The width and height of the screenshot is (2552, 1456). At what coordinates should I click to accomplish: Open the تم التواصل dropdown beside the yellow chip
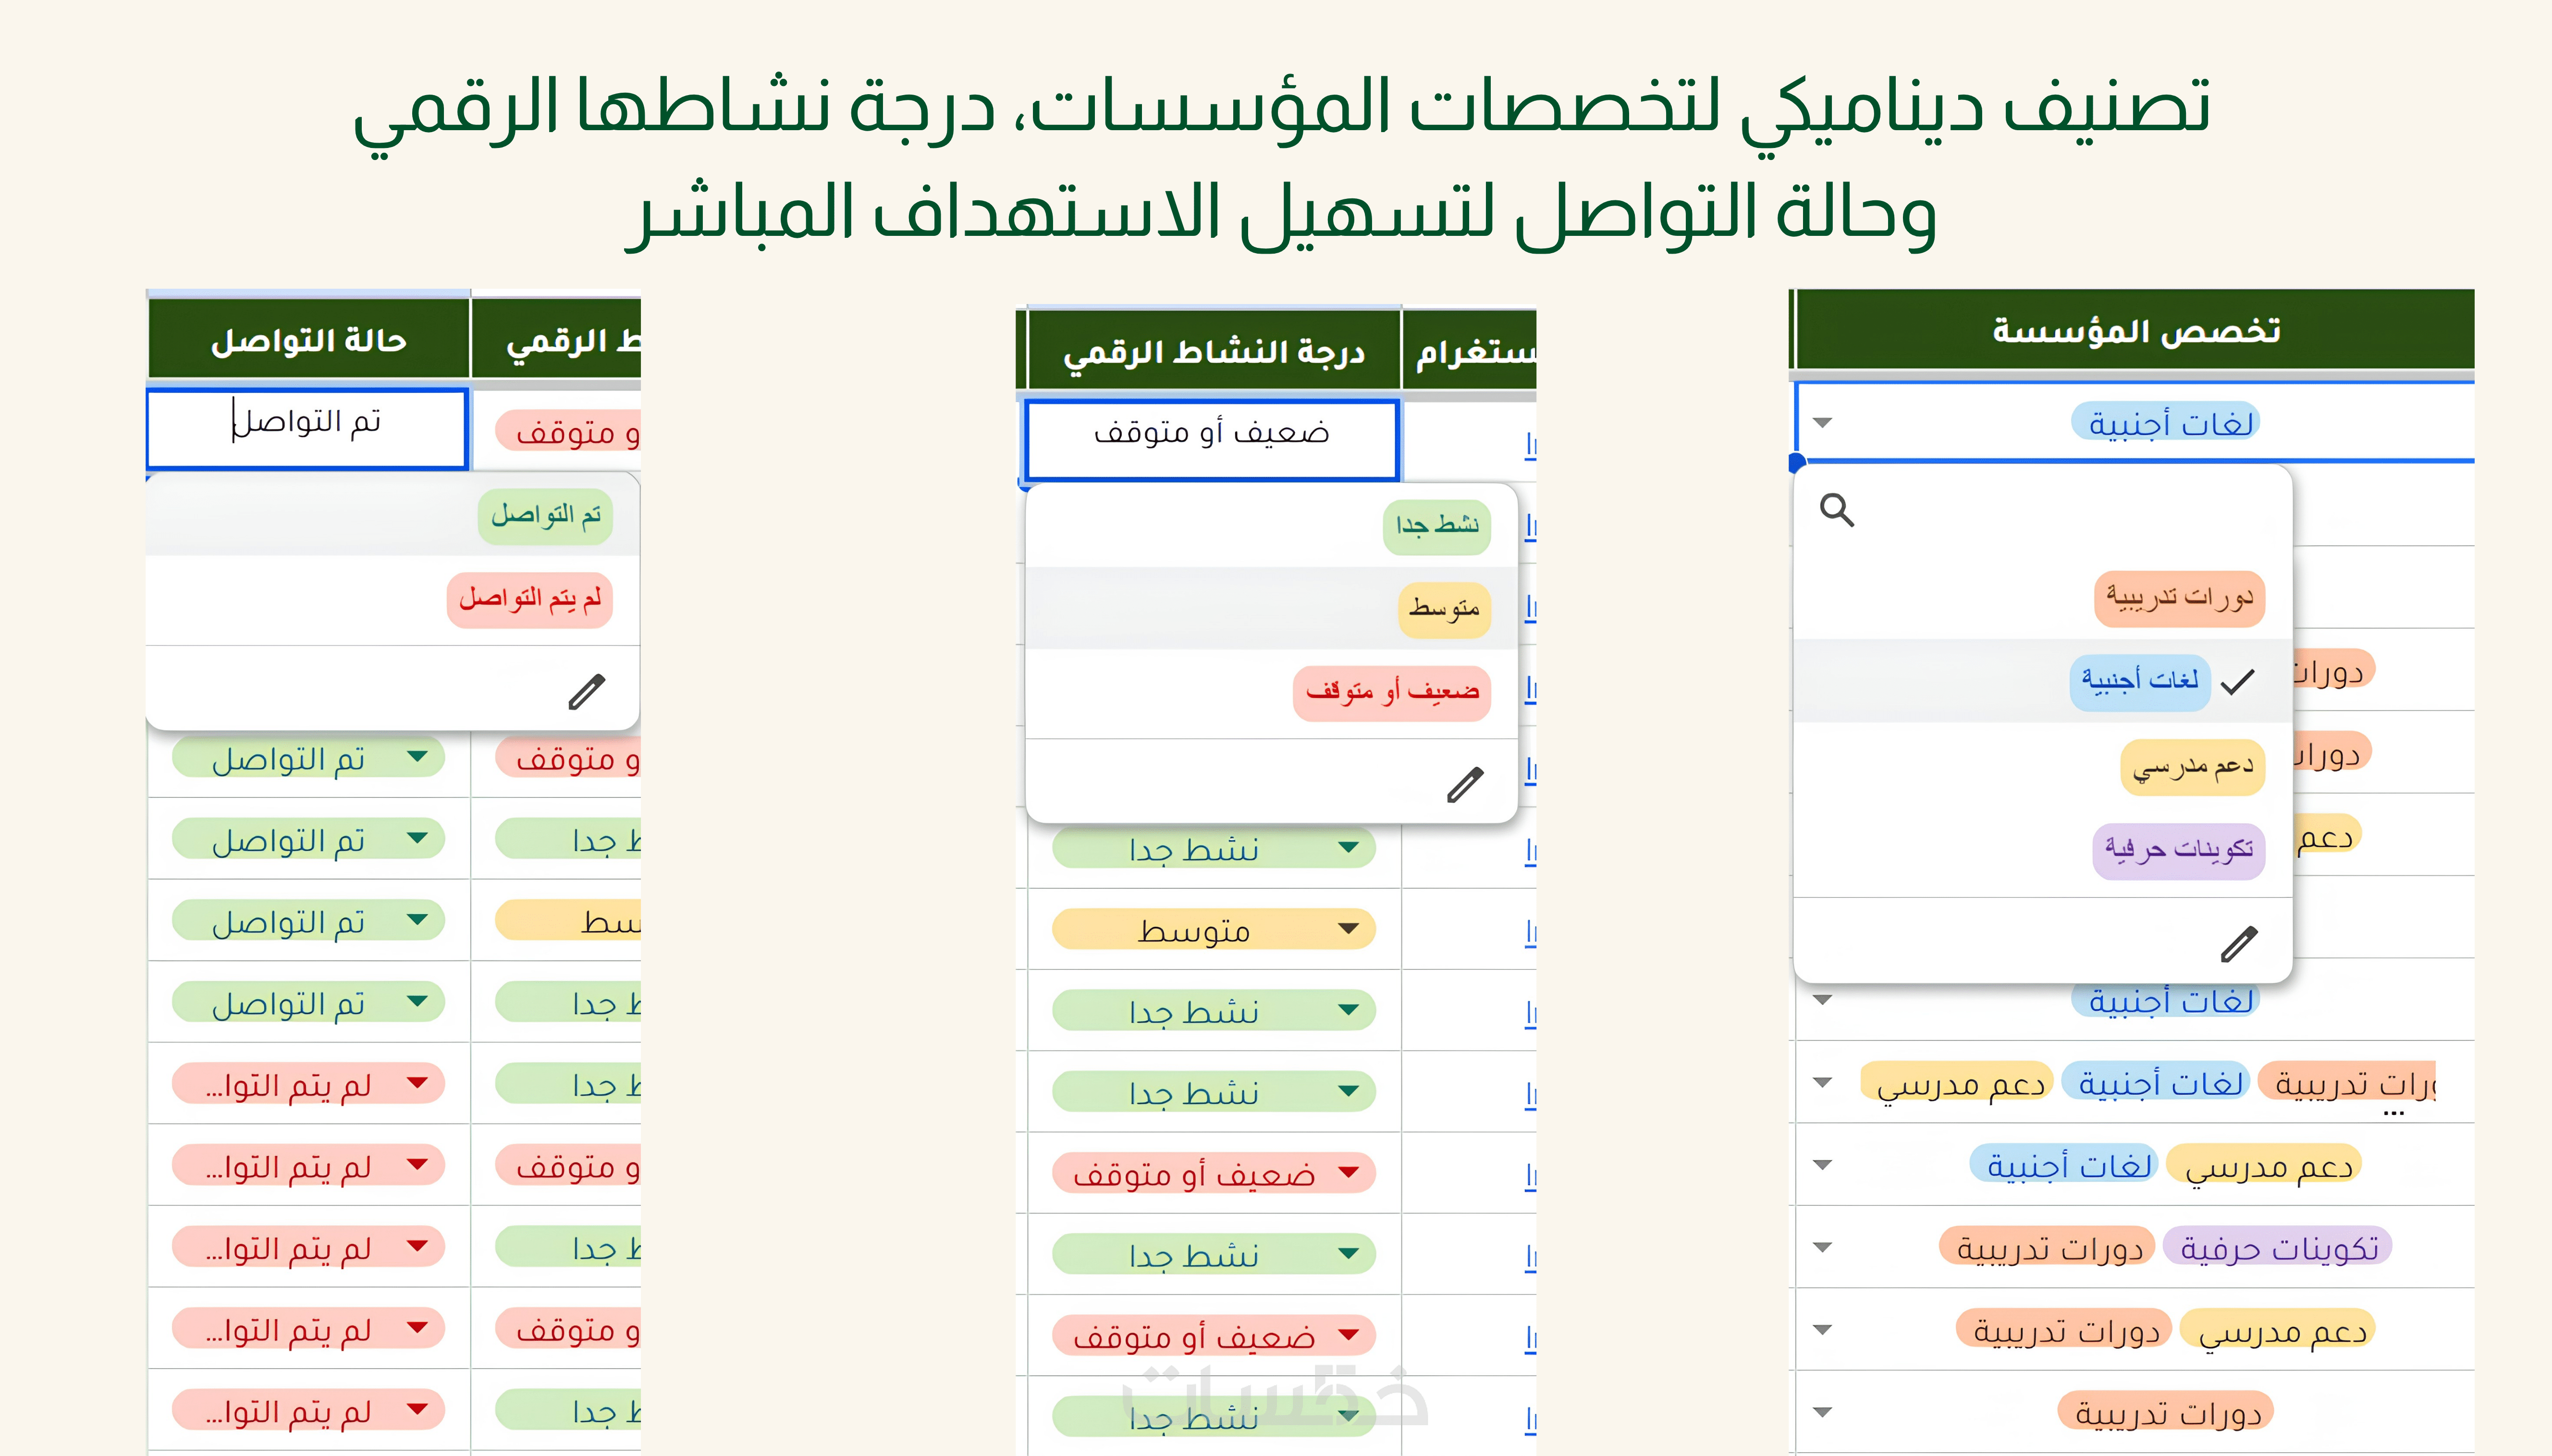(x=308, y=920)
